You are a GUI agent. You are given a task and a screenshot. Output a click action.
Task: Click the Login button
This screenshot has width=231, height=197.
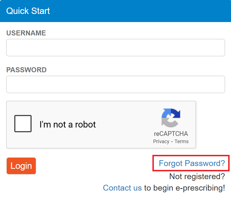tap(21, 166)
